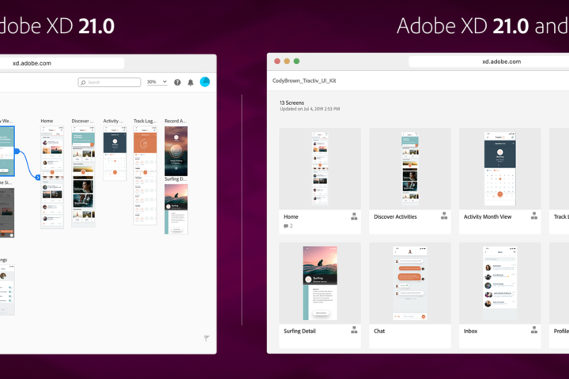Click xd.adobe.com address bar in right window
This screenshot has width=569, height=379.
489,62
